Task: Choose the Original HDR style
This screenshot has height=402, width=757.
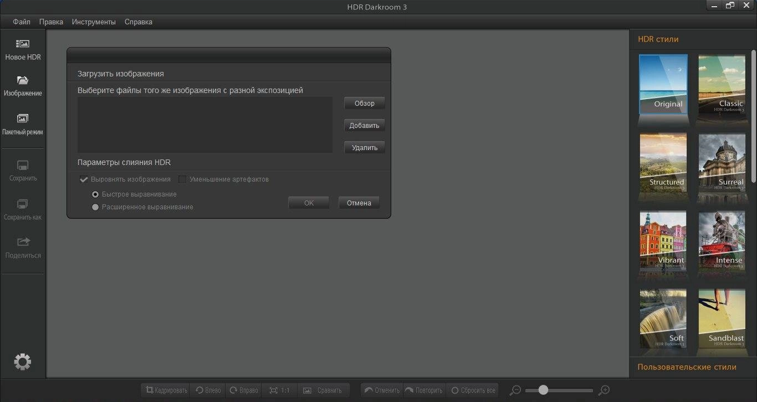Action: 663,84
